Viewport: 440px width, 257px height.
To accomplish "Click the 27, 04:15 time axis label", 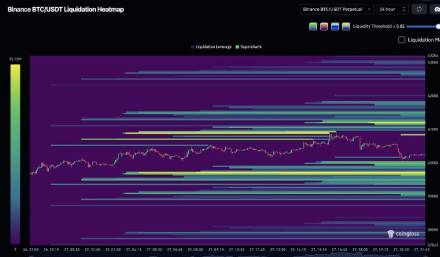I will [x=134, y=249].
